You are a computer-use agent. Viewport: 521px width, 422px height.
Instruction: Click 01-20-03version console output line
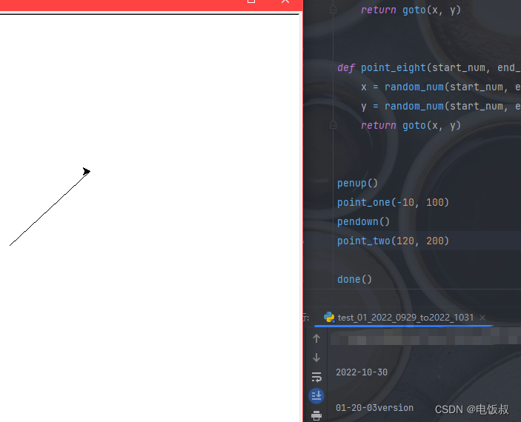tap(374, 408)
